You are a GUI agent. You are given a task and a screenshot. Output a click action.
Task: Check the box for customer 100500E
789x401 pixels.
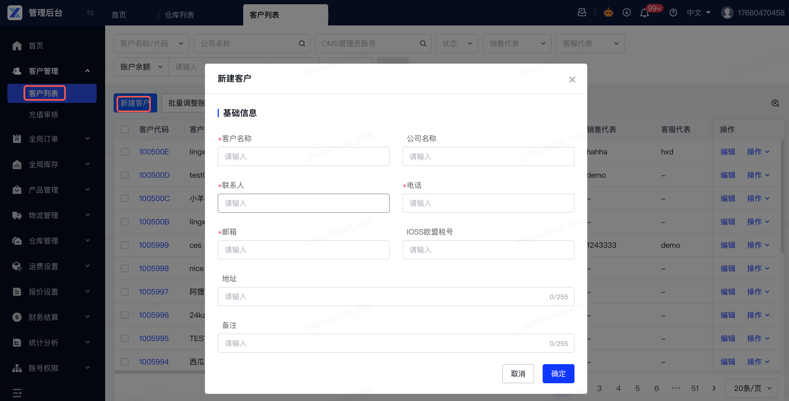coord(125,152)
